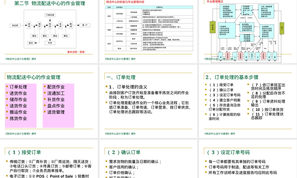Click the 客户 box in the flowchart

85,25
